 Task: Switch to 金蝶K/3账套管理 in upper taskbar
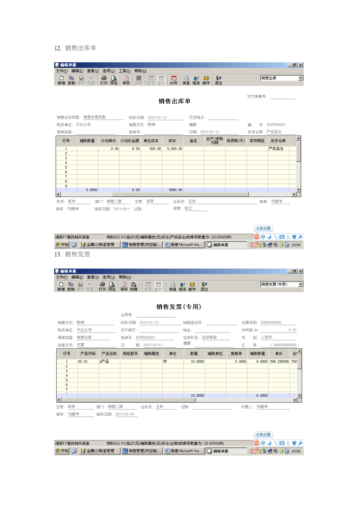point(100,245)
